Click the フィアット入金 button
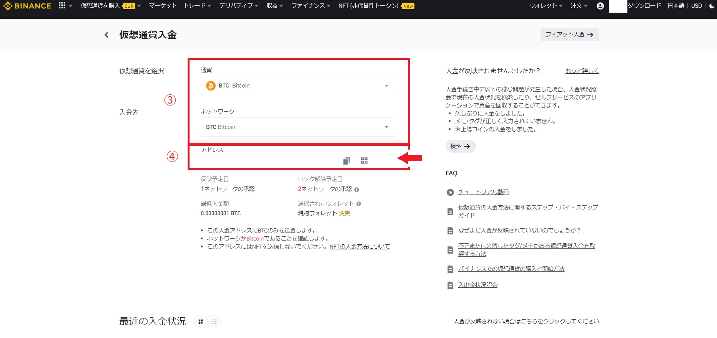 (x=569, y=35)
